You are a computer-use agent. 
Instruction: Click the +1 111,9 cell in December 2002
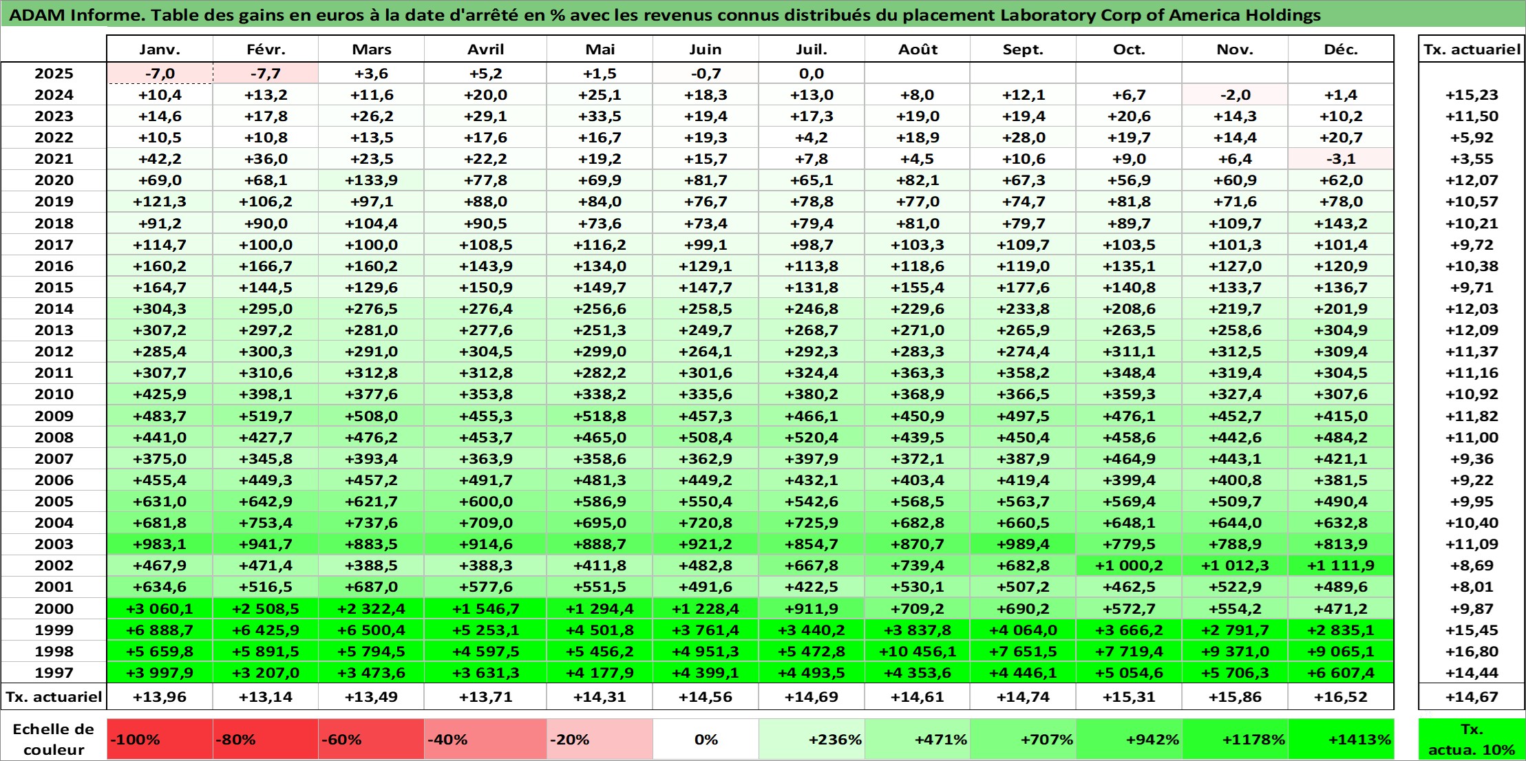pyautogui.click(x=1341, y=566)
